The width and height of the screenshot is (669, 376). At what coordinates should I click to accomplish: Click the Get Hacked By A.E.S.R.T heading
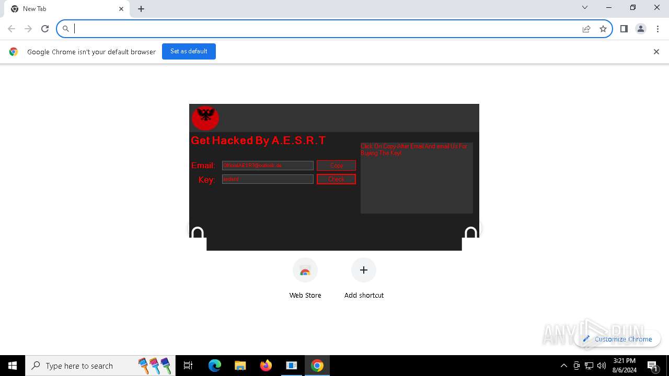pos(258,140)
